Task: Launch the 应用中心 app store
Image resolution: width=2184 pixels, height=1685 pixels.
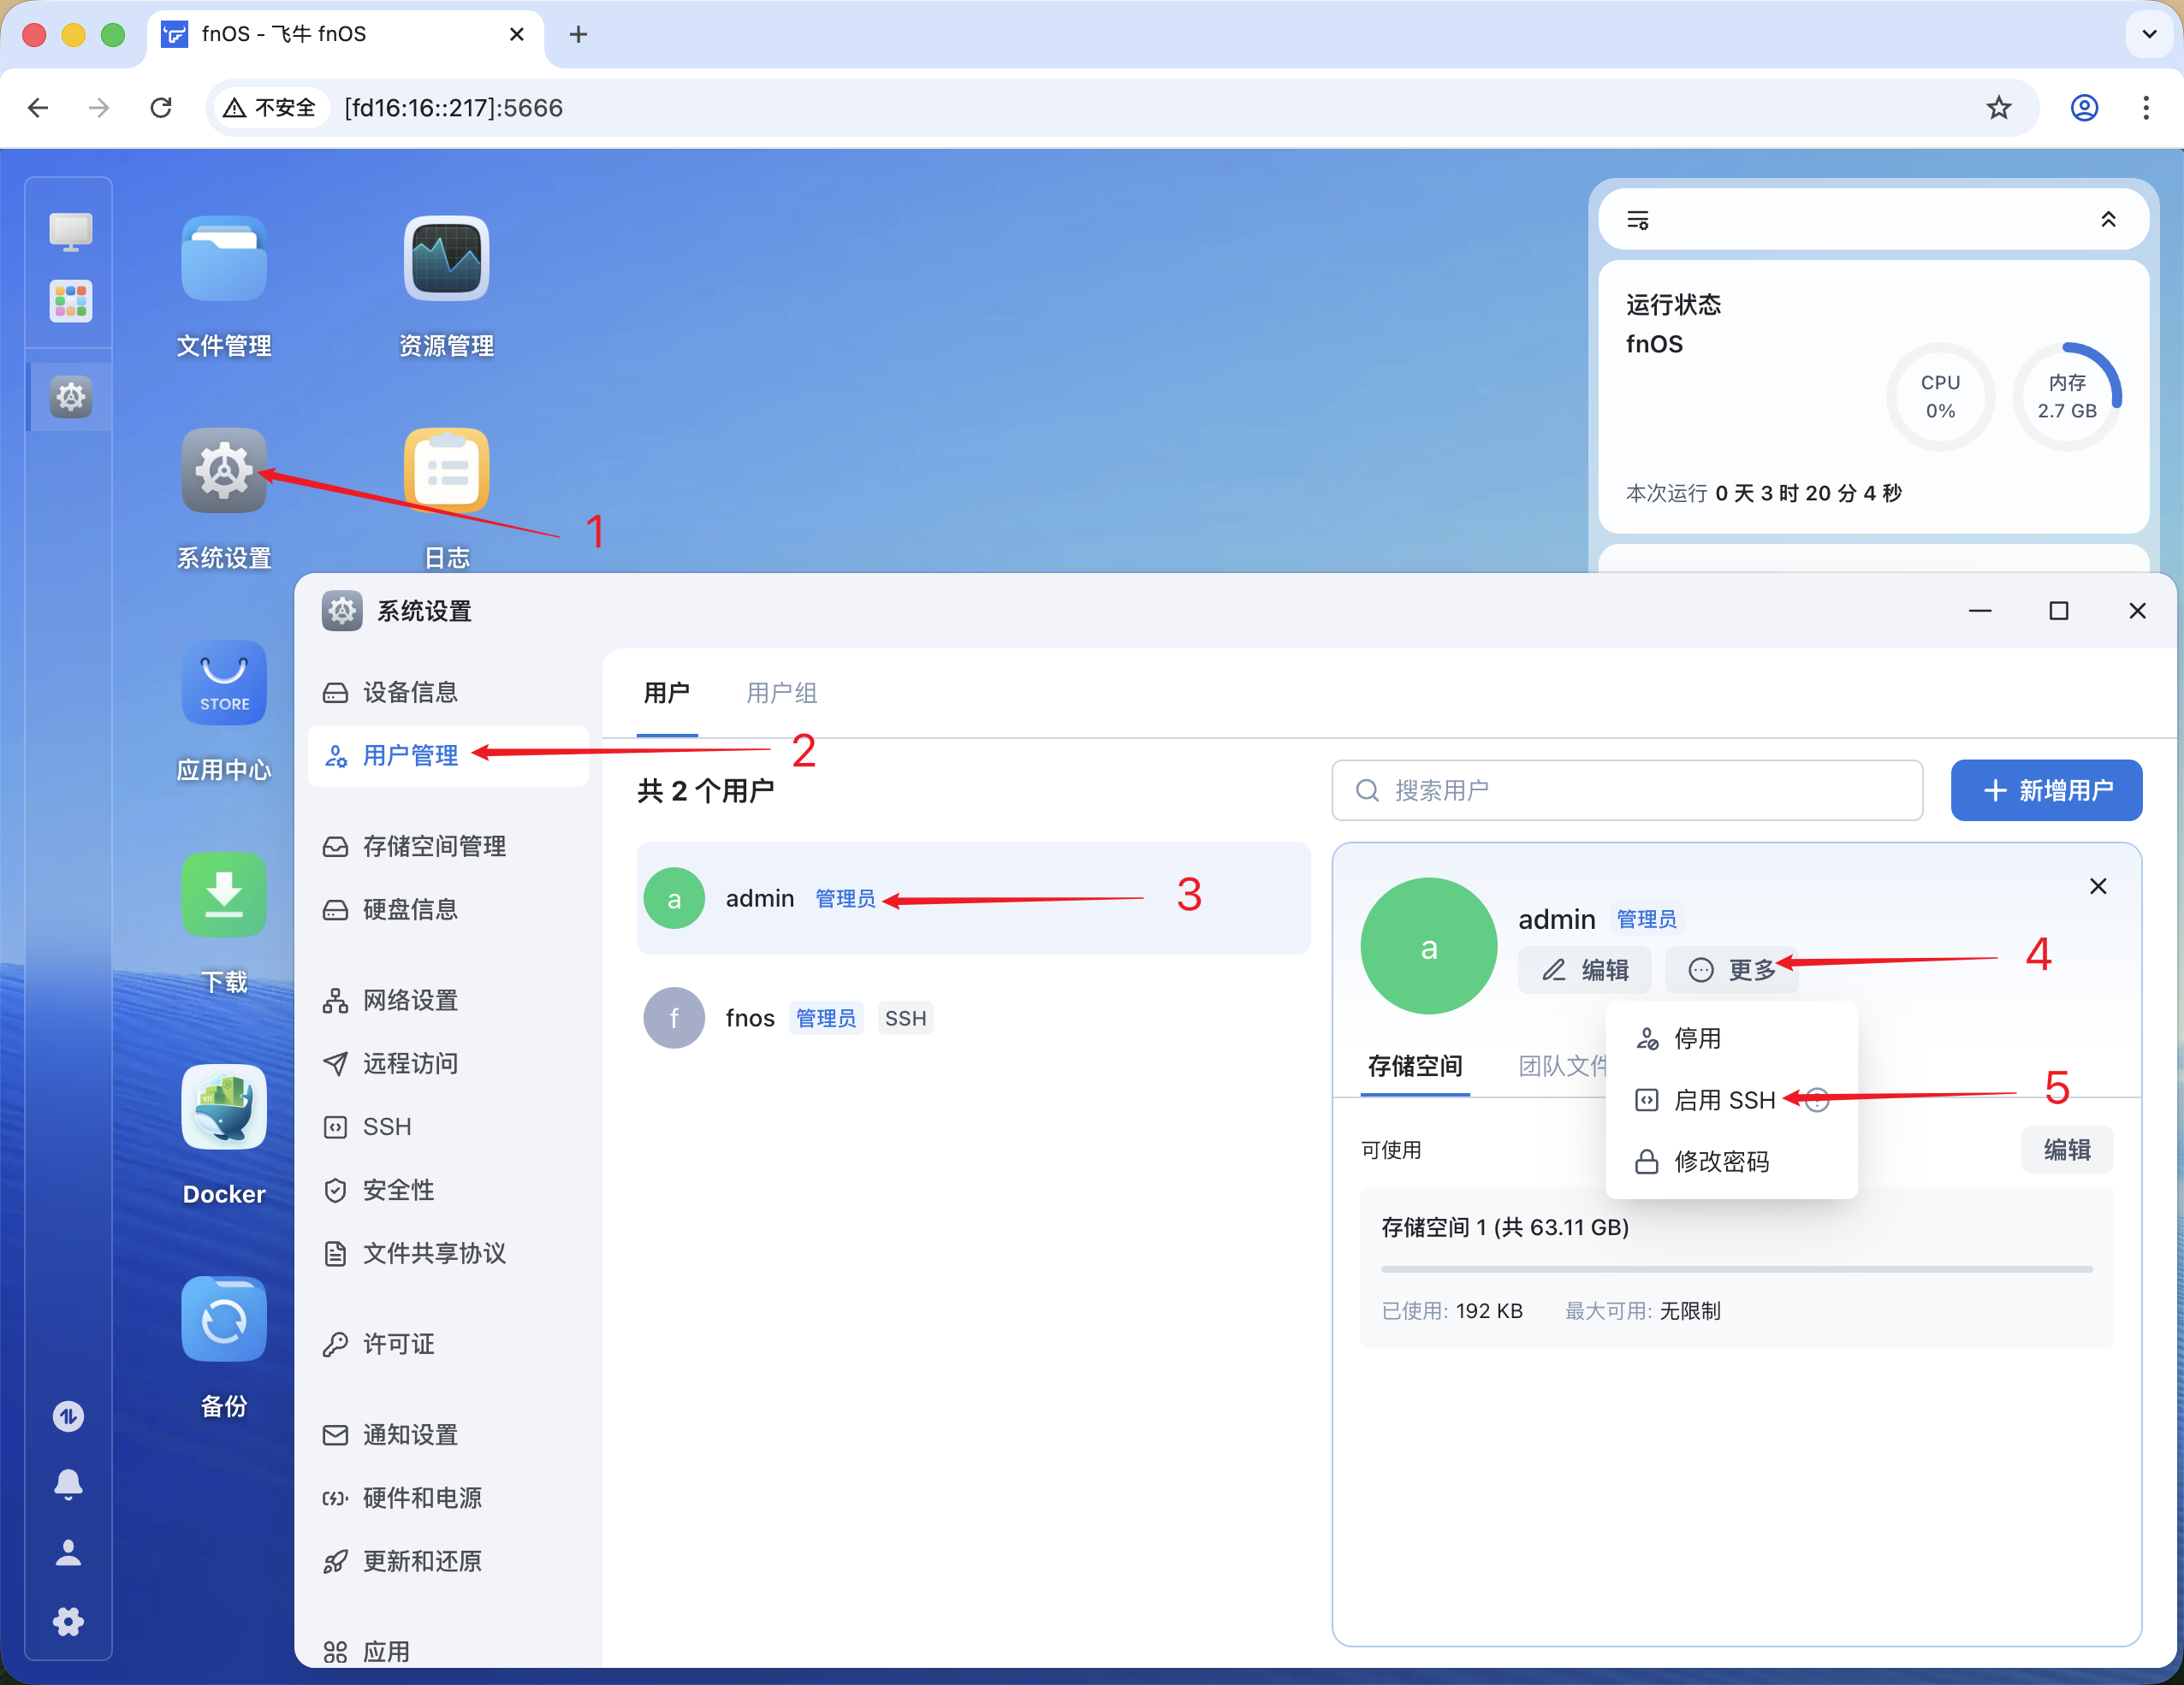Action: click(223, 683)
